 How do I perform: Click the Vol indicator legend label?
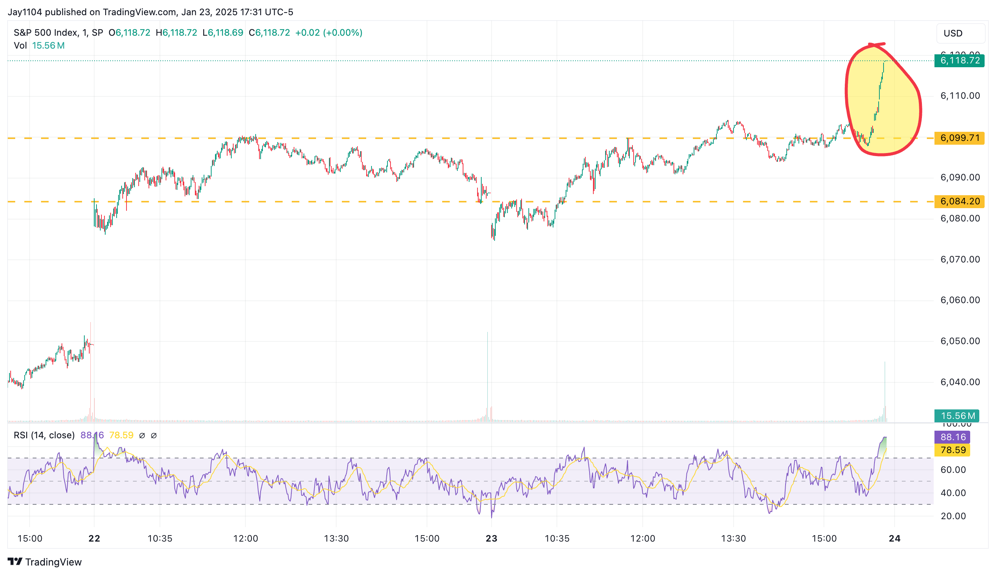[x=20, y=46]
